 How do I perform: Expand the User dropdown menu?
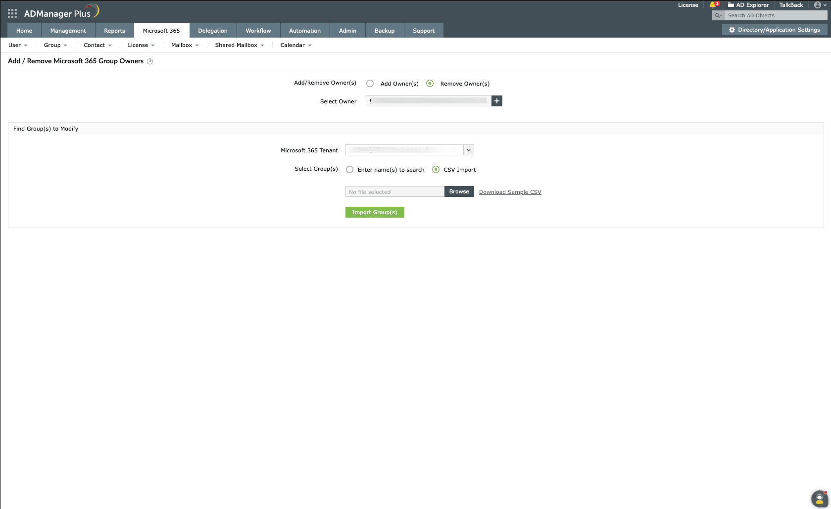pos(18,45)
